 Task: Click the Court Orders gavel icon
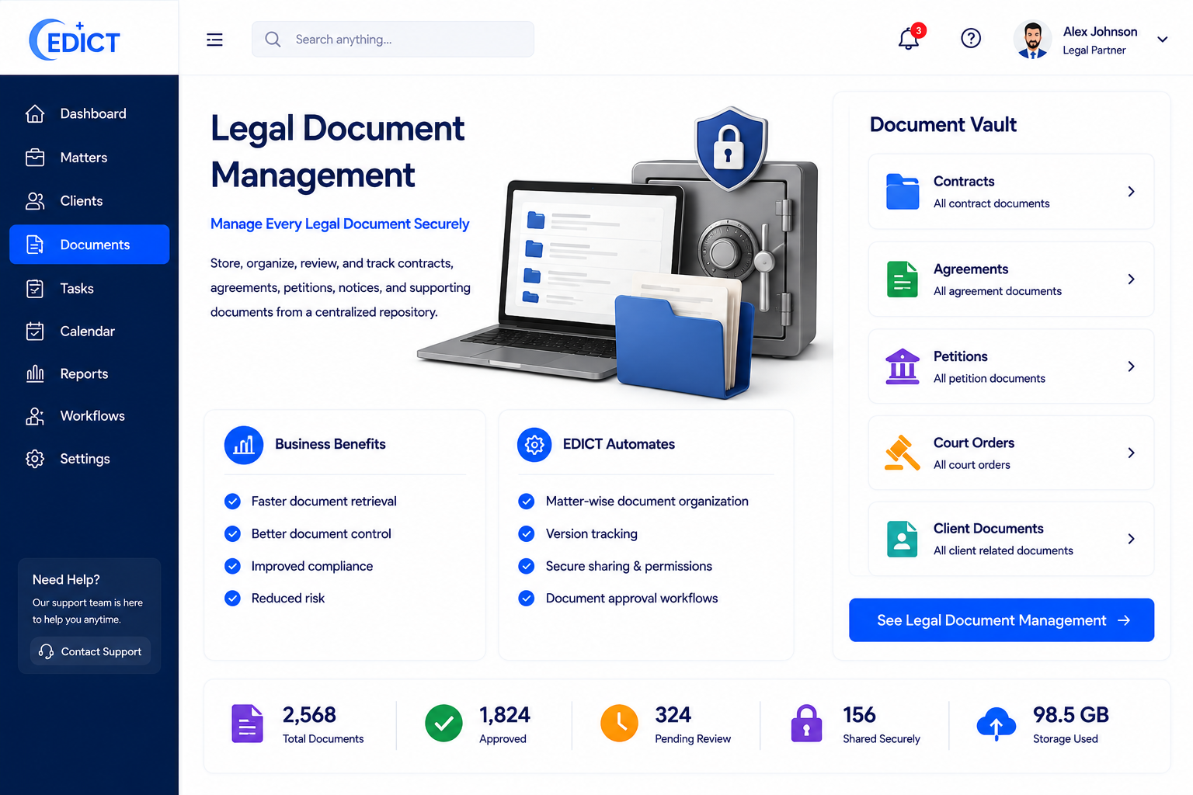pos(902,453)
